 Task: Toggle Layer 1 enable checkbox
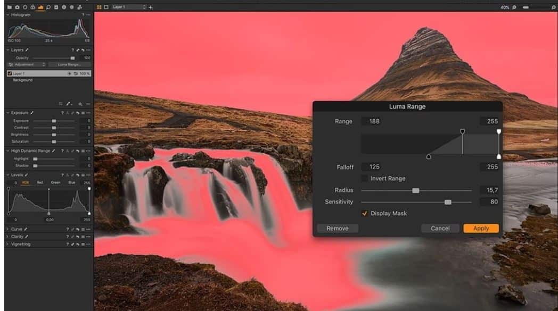click(10, 73)
